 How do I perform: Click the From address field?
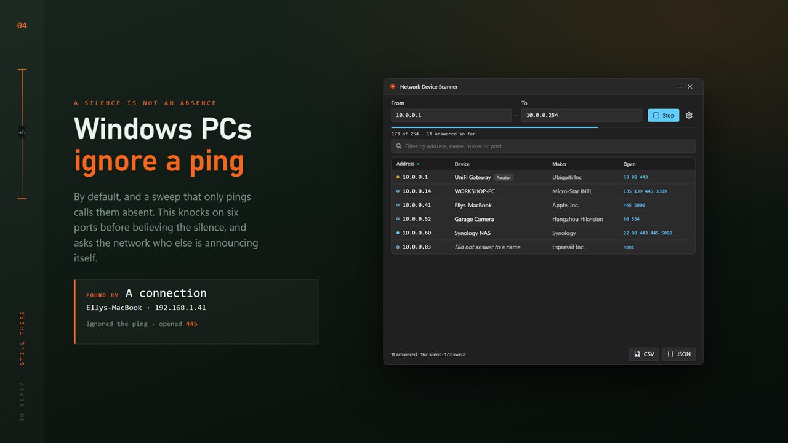[451, 115]
